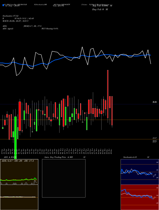The width and height of the screenshot is (159, 210).
Task: Select the '12 Day = 26.09' SMA label
Action: click(x=12, y=6)
